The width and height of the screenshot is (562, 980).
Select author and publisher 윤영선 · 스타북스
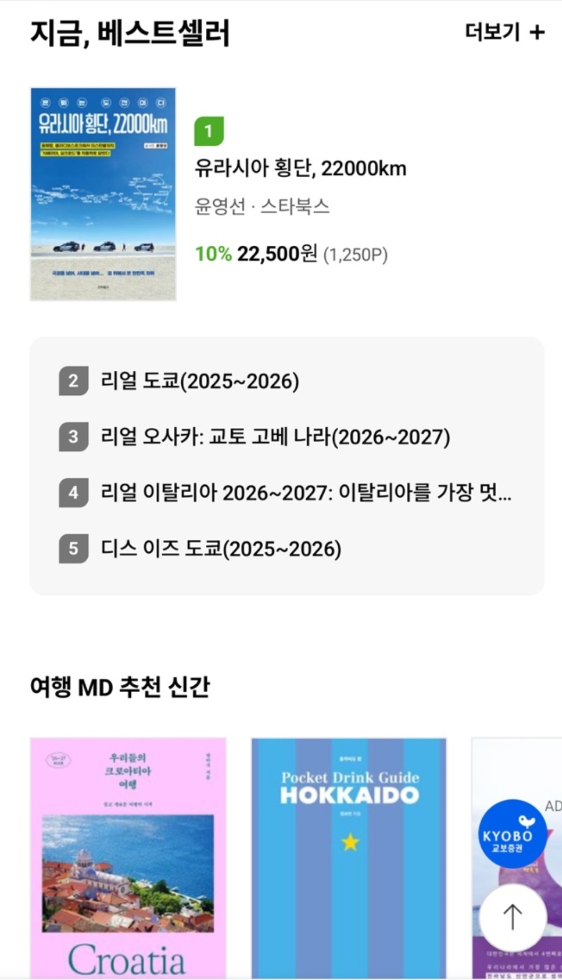pos(262,206)
